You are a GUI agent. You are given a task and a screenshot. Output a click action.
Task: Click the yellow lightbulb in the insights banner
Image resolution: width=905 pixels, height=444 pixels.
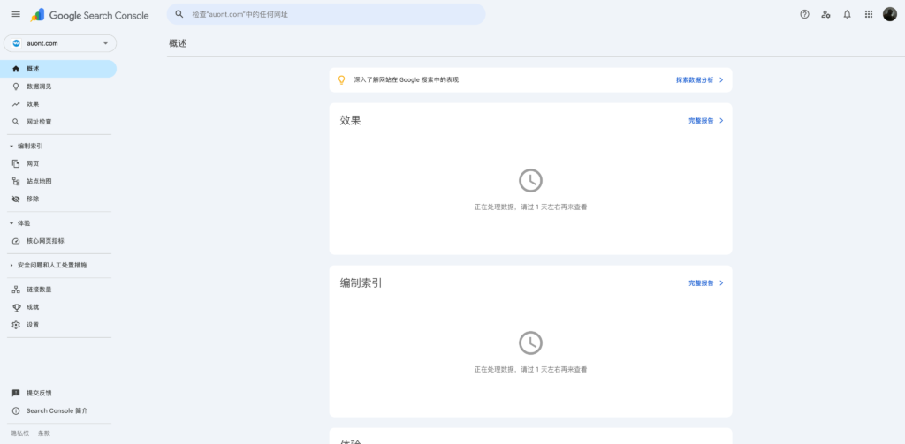[341, 80]
